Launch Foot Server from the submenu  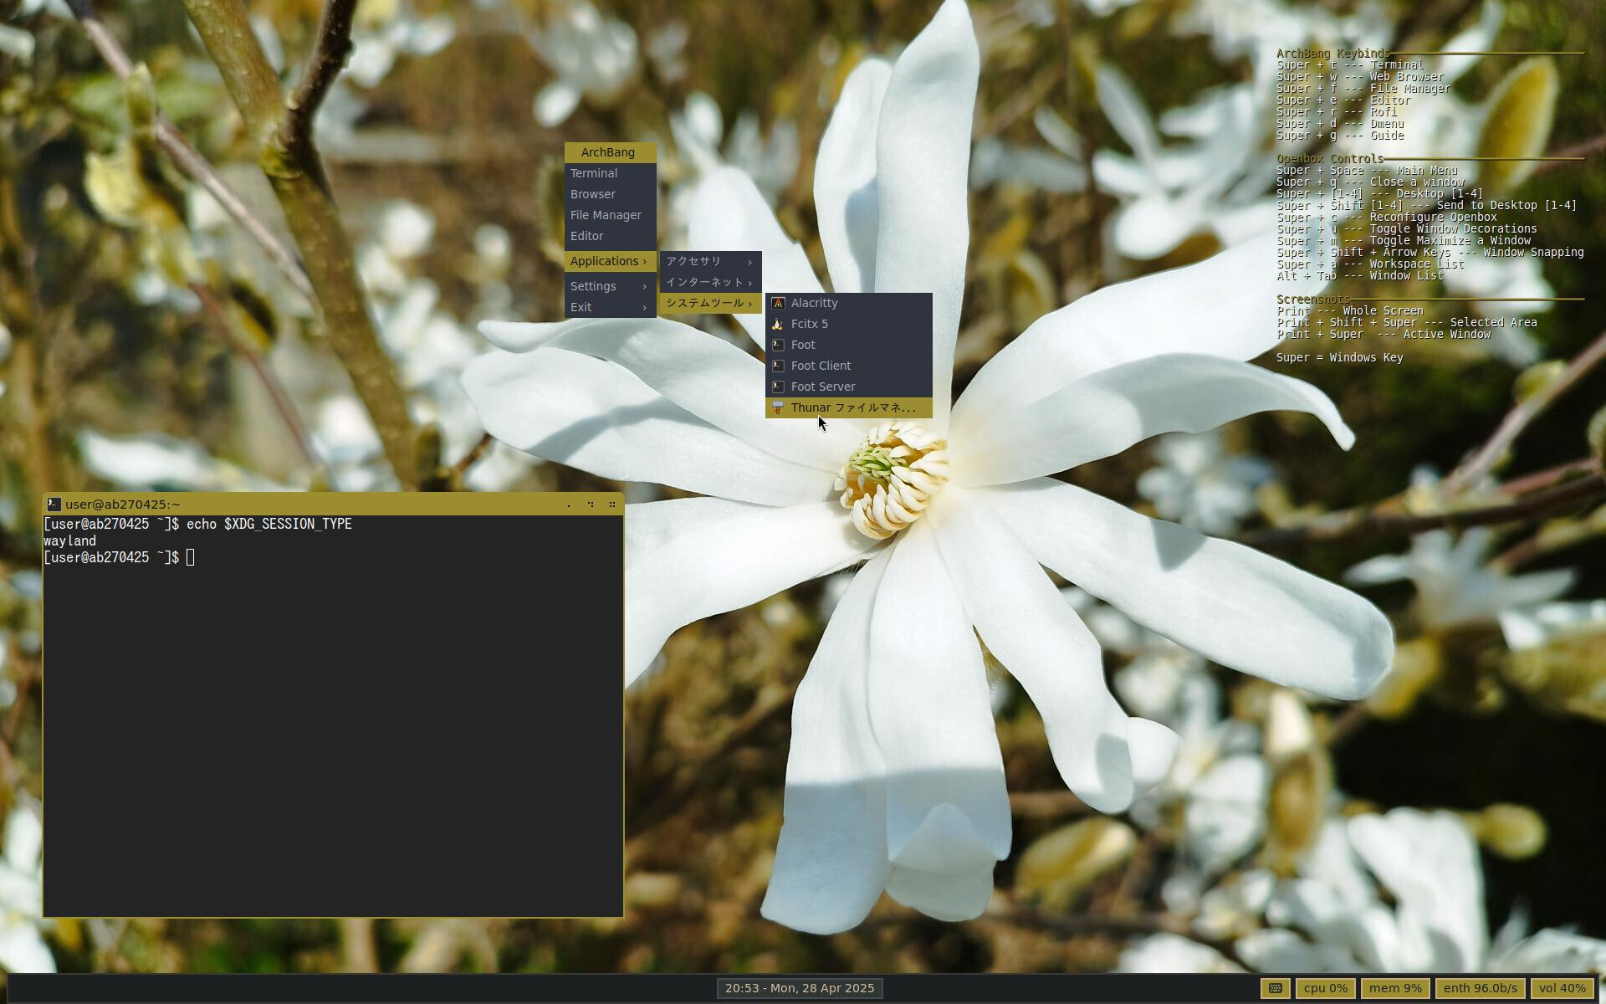point(848,387)
